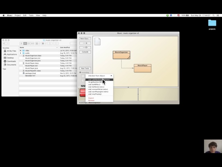Select MusicOrganizer.ctxt file
This screenshot has width=222, height=167.
coord(48,58)
